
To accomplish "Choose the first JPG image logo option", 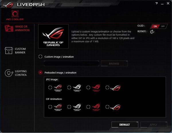I will pos(50,87).
